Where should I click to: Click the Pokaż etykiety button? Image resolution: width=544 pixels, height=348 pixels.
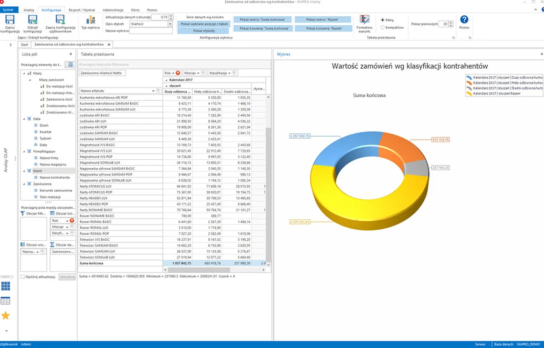coord(204,31)
